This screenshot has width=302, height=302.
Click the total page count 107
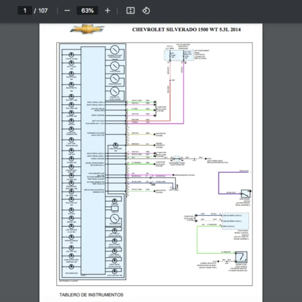tap(43, 11)
